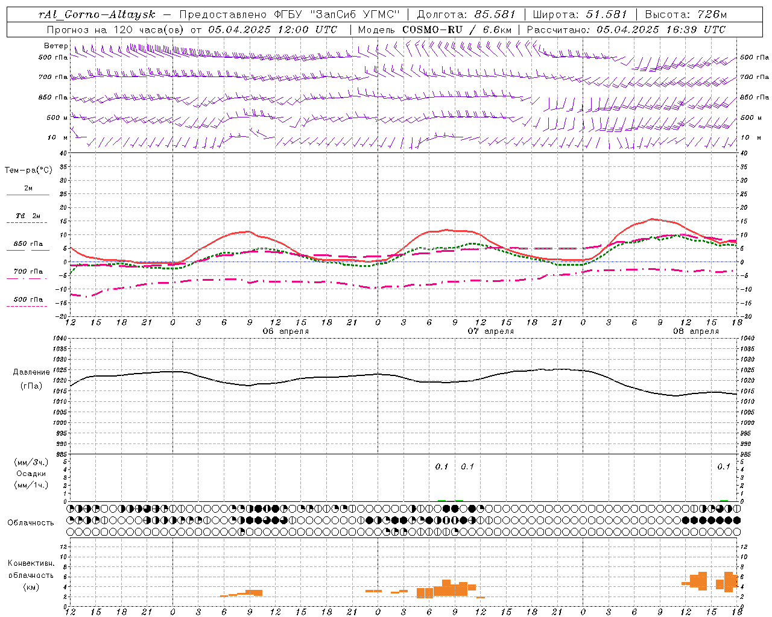Screen dimensions: 772x617
Task: Click the 08 апреля date label
Action: click(x=696, y=331)
